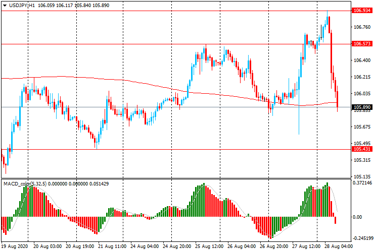Click the 20 Aug 19:00 time label

click(x=79, y=247)
